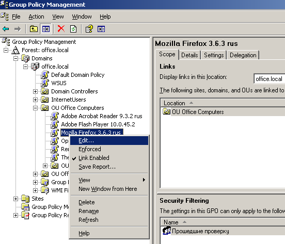The width and height of the screenshot is (285, 244).
Task: Click the Back arrow toolbar icon
Action: click(6, 29)
